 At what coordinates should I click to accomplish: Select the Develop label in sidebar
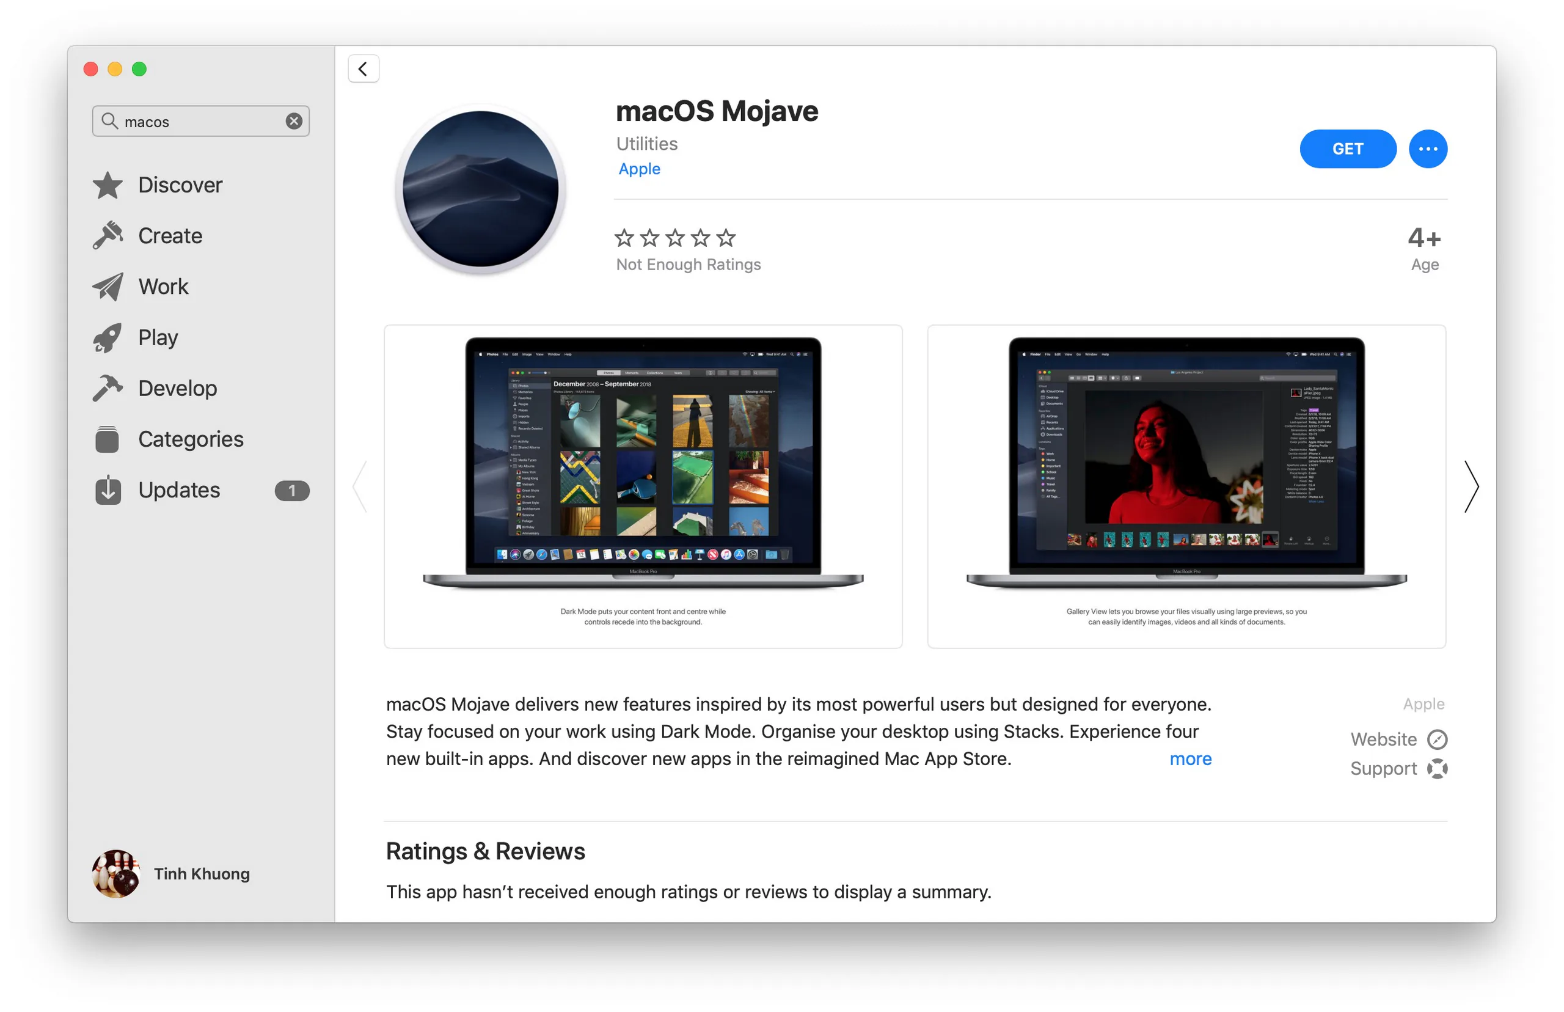pos(177,389)
